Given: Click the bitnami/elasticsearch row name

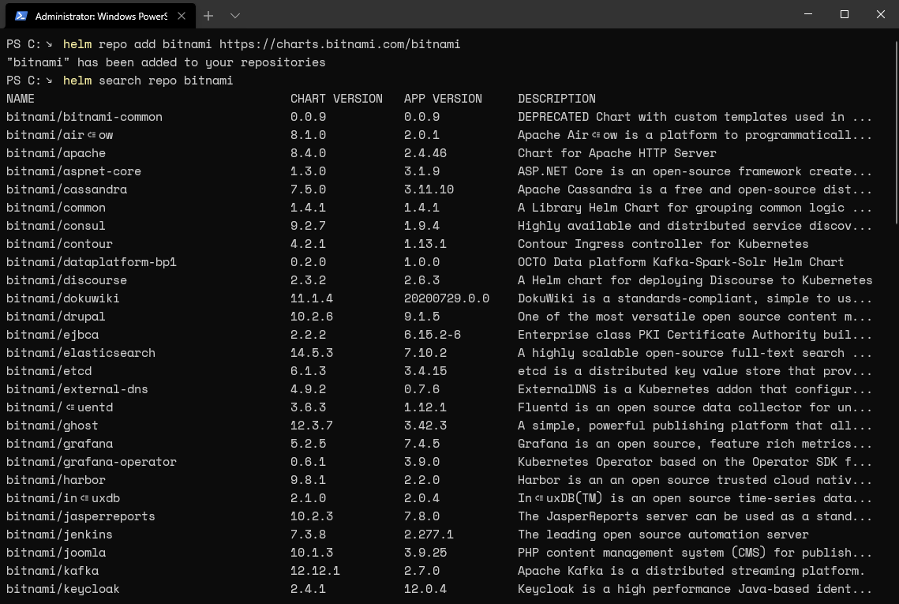Looking at the screenshot, I should point(81,353).
